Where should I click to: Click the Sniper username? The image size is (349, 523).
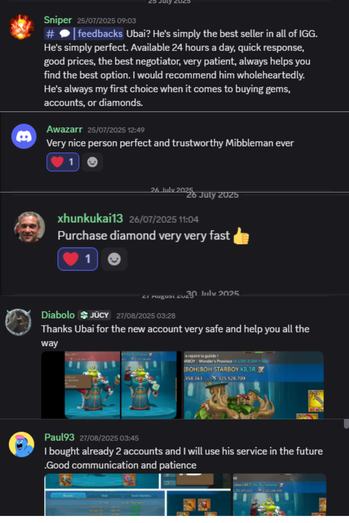(x=58, y=20)
